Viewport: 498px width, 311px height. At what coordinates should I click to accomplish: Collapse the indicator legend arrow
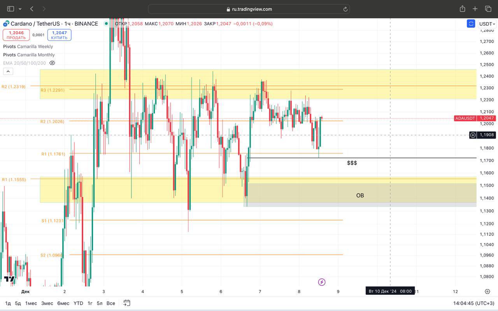tap(8, 71)
